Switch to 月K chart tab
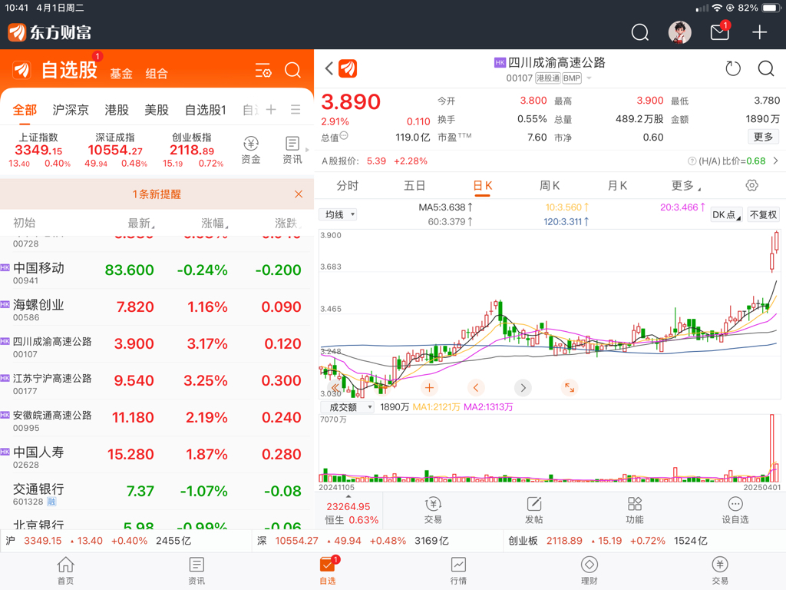This screenshot has height=590, width=786. (x=617, y=186)
